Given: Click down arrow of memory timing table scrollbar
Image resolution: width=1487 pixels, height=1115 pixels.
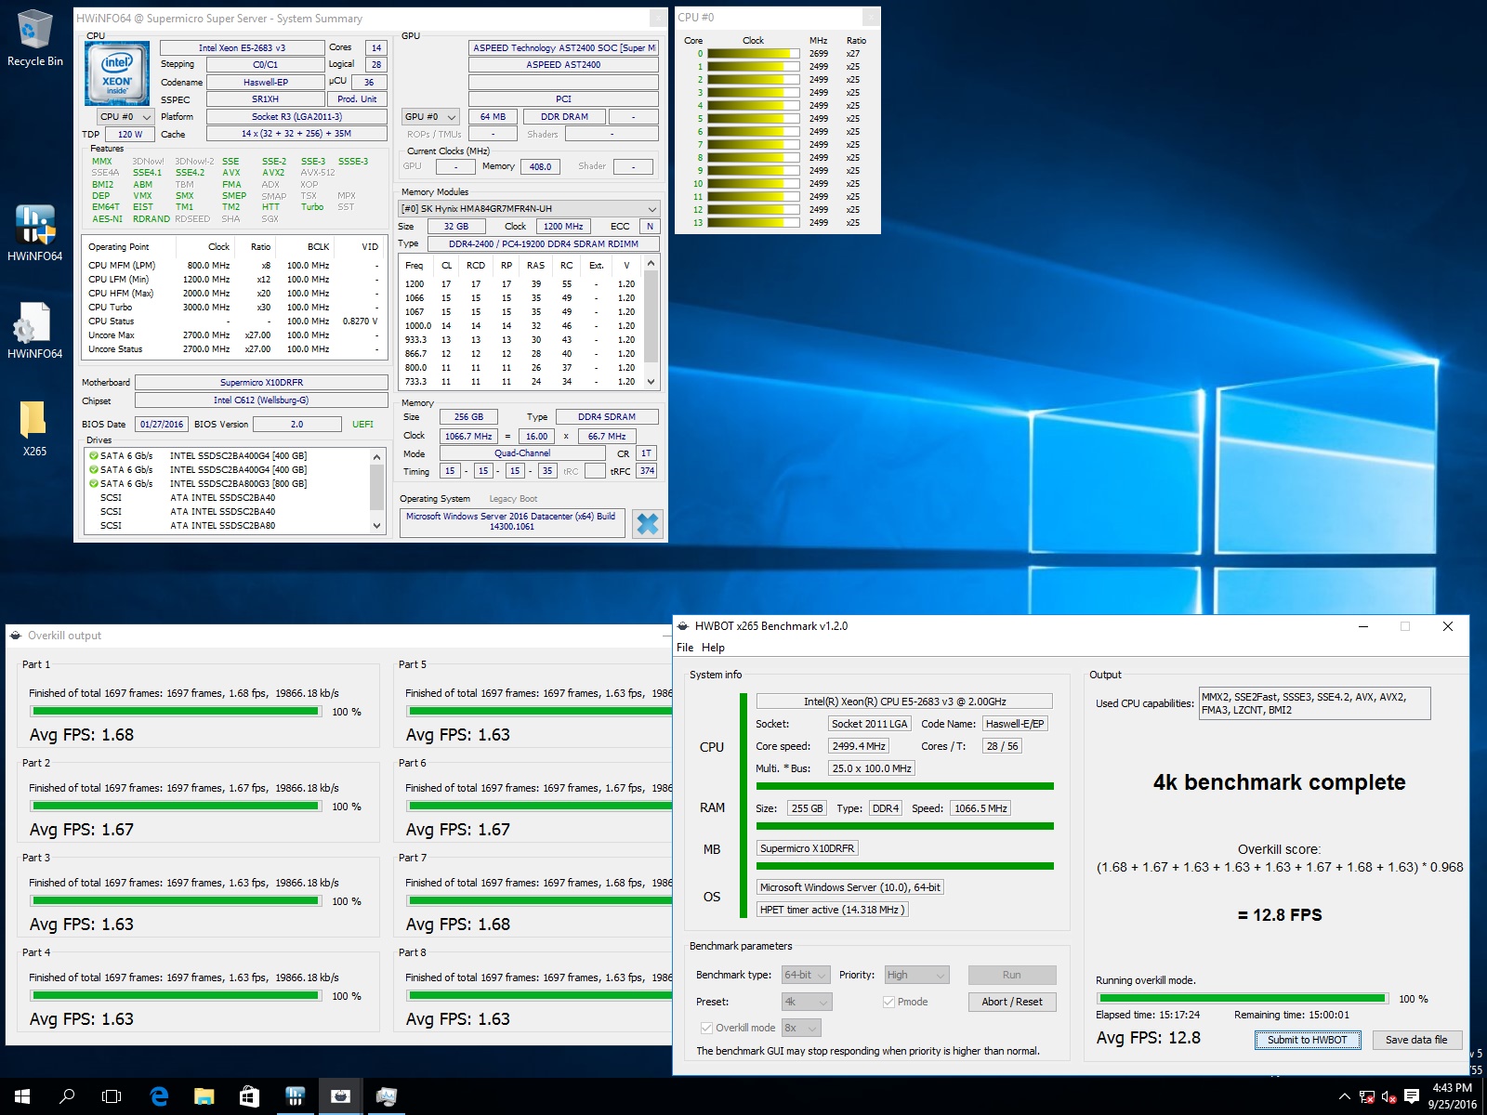Looking at the screenshot, I should [x=651, y=381].
